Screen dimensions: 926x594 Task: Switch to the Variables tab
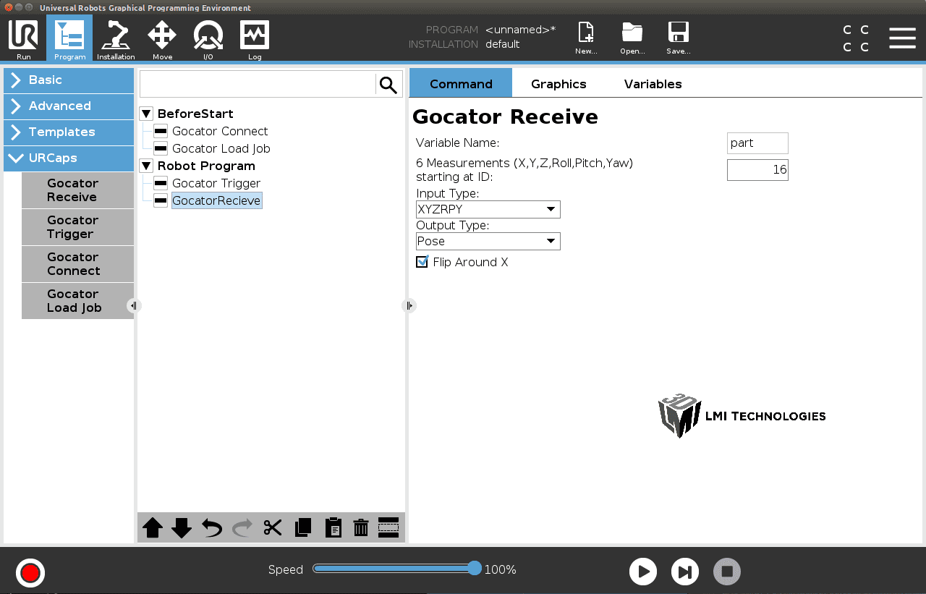[x=653, y=84]
